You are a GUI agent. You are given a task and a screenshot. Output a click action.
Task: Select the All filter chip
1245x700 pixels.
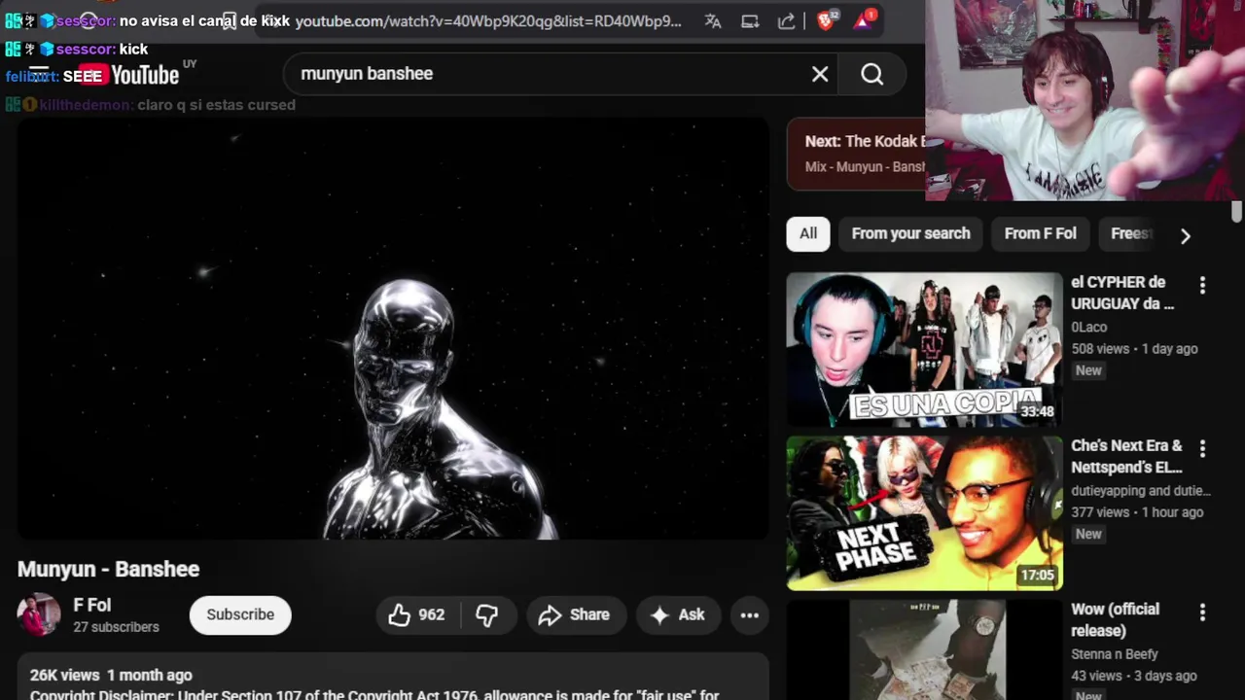808,233
